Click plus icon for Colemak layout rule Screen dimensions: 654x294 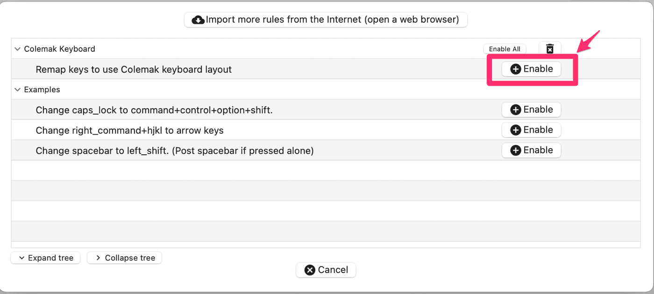[515, 69]
